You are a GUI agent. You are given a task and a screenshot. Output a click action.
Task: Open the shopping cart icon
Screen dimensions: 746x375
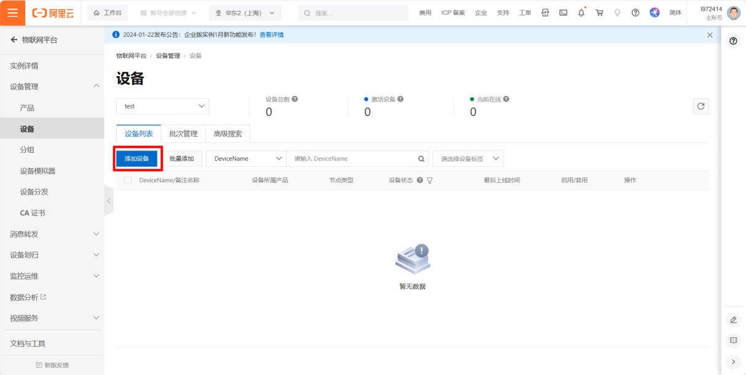(599, 13)
